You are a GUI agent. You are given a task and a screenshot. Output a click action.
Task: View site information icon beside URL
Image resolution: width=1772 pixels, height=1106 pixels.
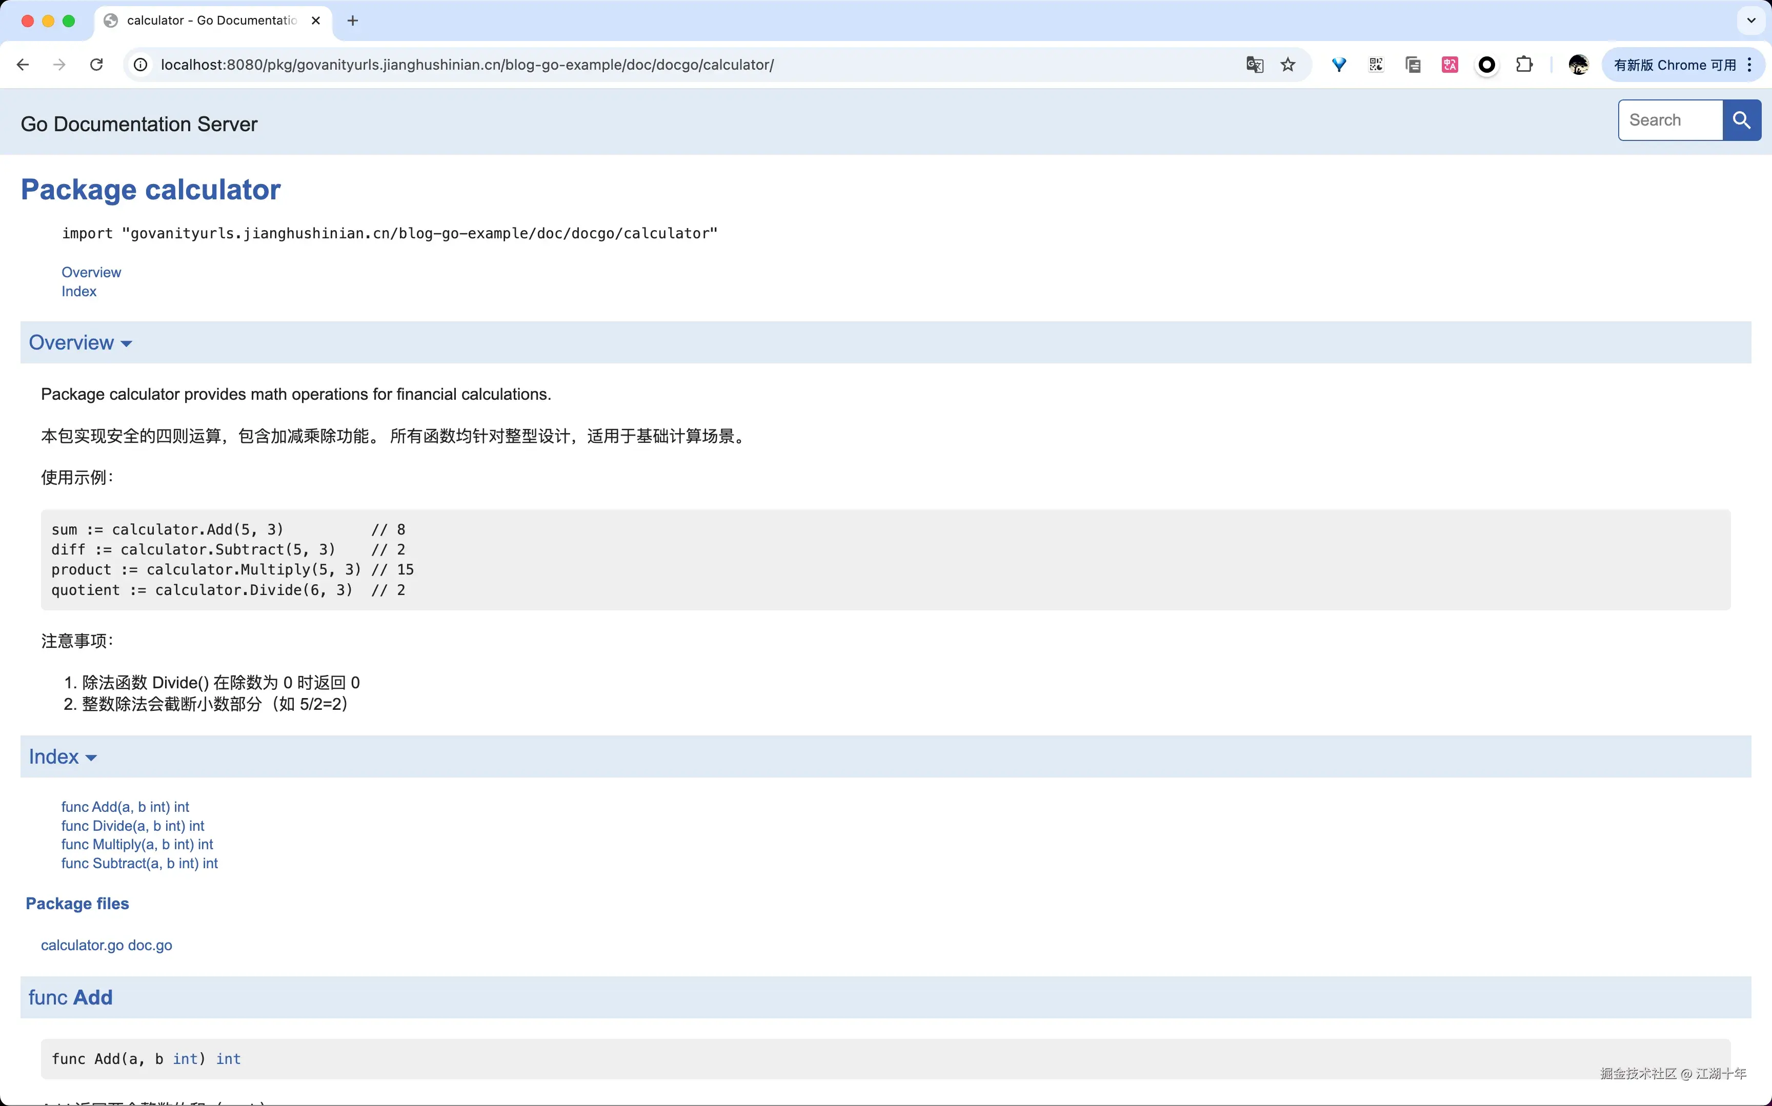(140, 65)
